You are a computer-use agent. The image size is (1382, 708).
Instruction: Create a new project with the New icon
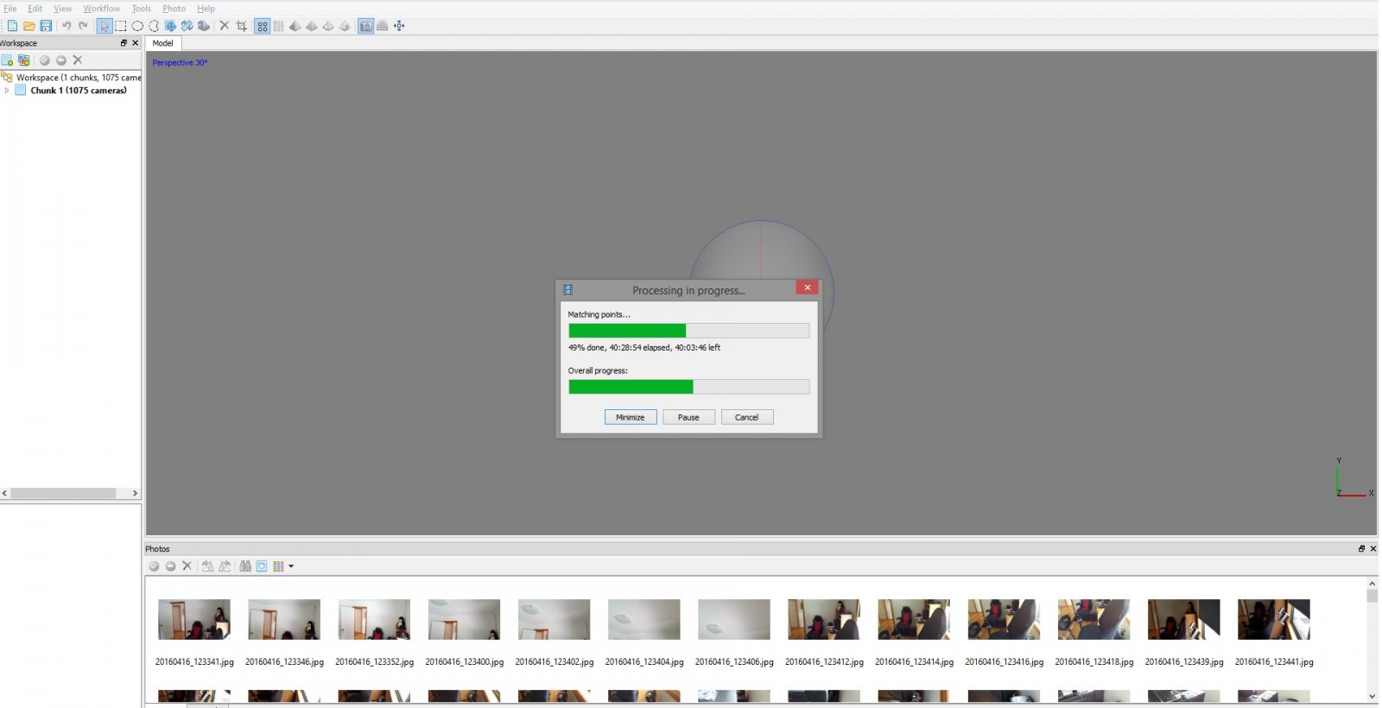12,26
